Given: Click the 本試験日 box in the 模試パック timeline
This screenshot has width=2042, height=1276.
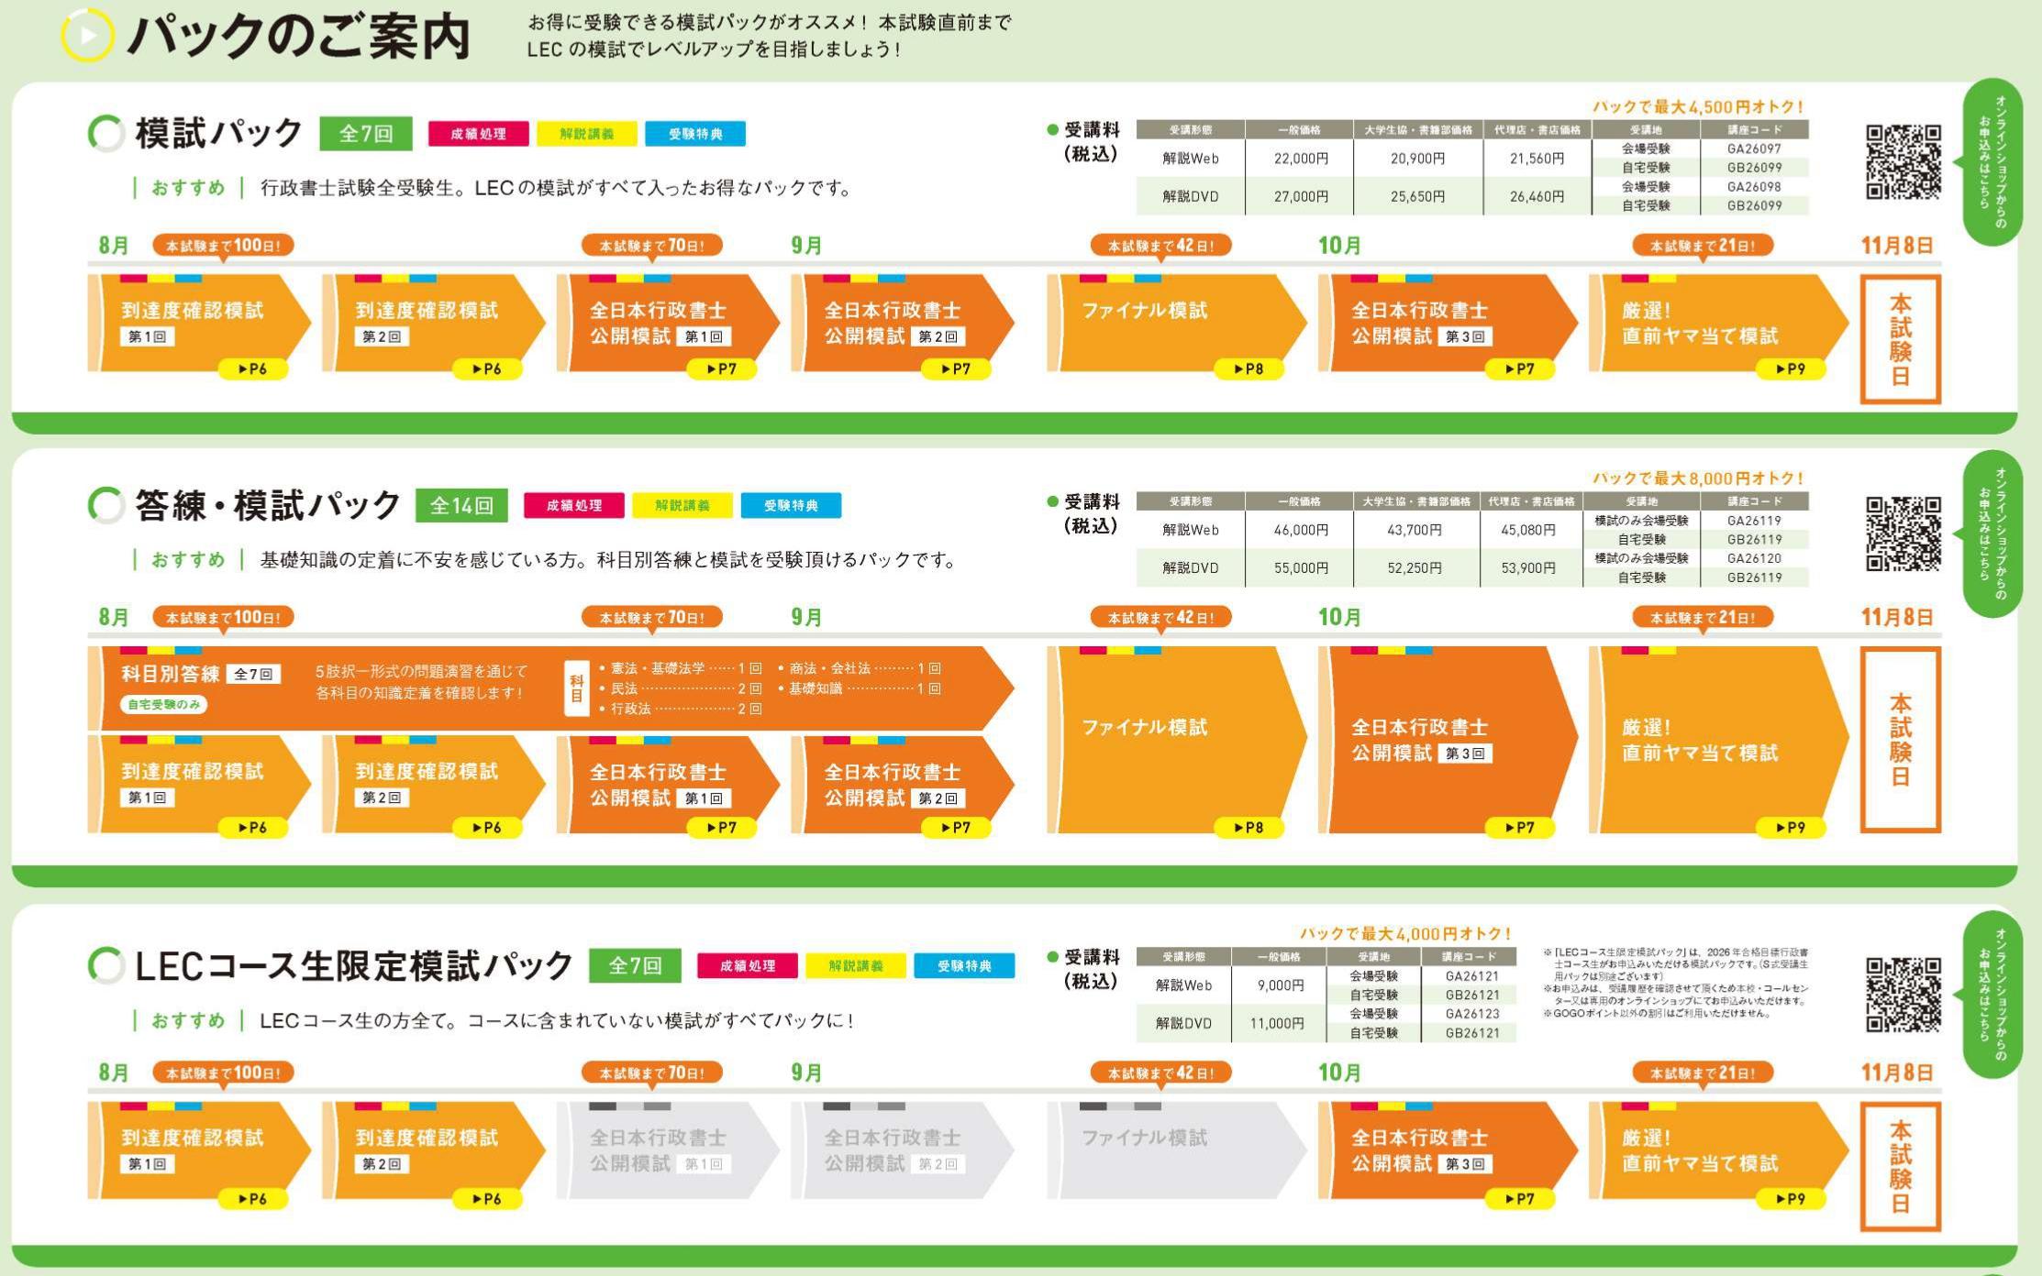Looking at the screenshot, I should pyautogui.click(x=1901, y=339).
